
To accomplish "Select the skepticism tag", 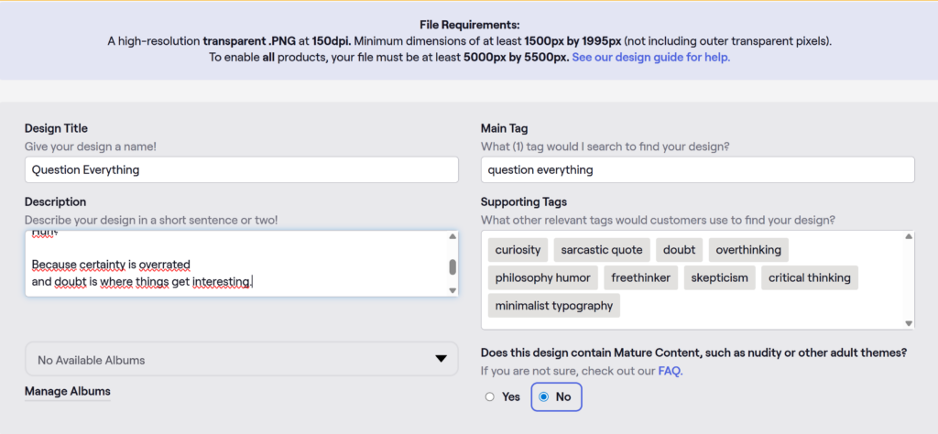I will [720, 278].
